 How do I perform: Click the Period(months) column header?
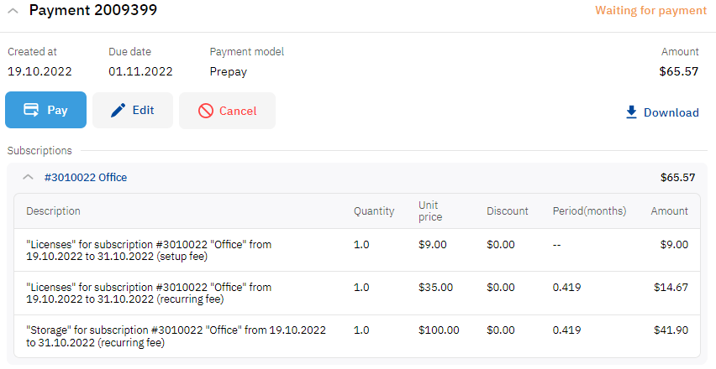[x=589, y=211]
